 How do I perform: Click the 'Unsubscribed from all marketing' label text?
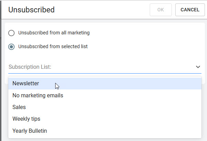point(54,33)
